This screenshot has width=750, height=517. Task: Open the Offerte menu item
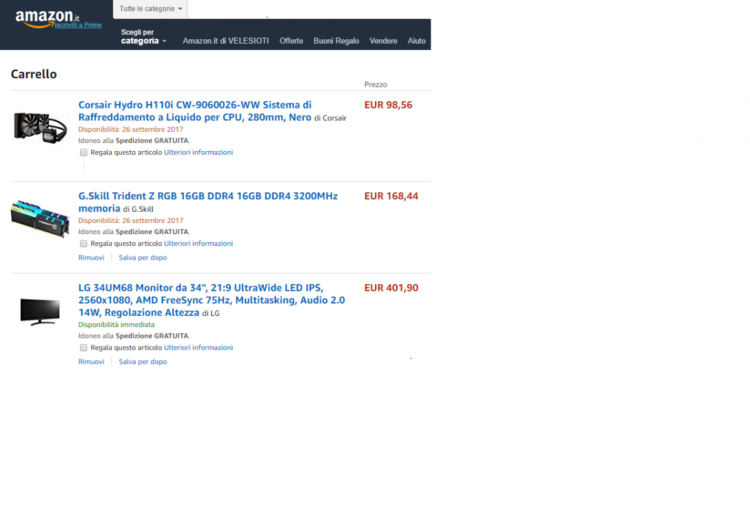tap(291, 41)
